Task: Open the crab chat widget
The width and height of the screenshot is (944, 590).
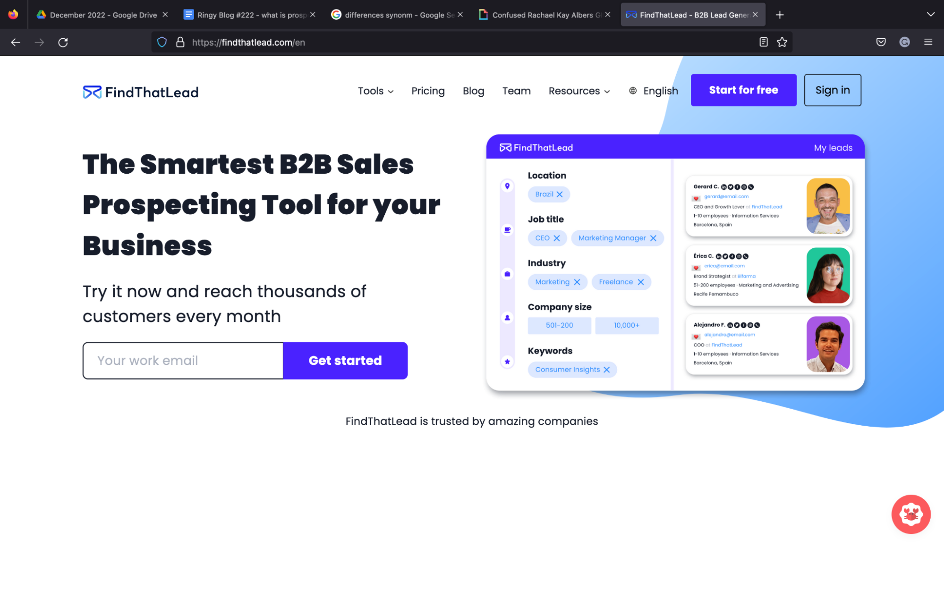Action: pos(910,514)
